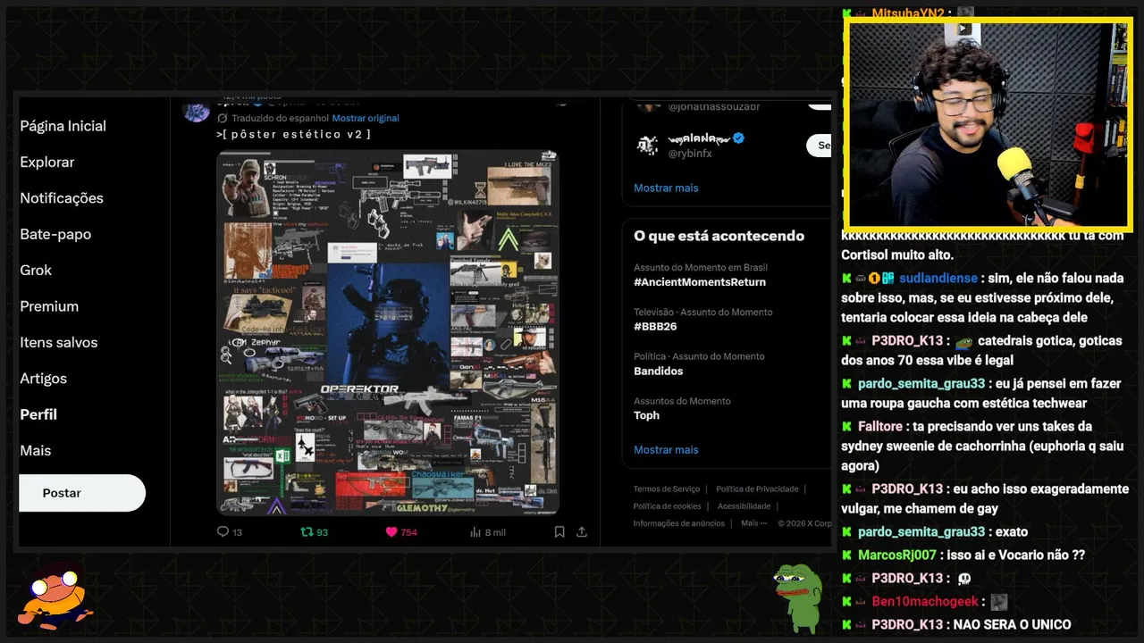The image size is (1144, 643).
Task: Click Mostrar mais under follow suggestions
Action: coord(666,188)
